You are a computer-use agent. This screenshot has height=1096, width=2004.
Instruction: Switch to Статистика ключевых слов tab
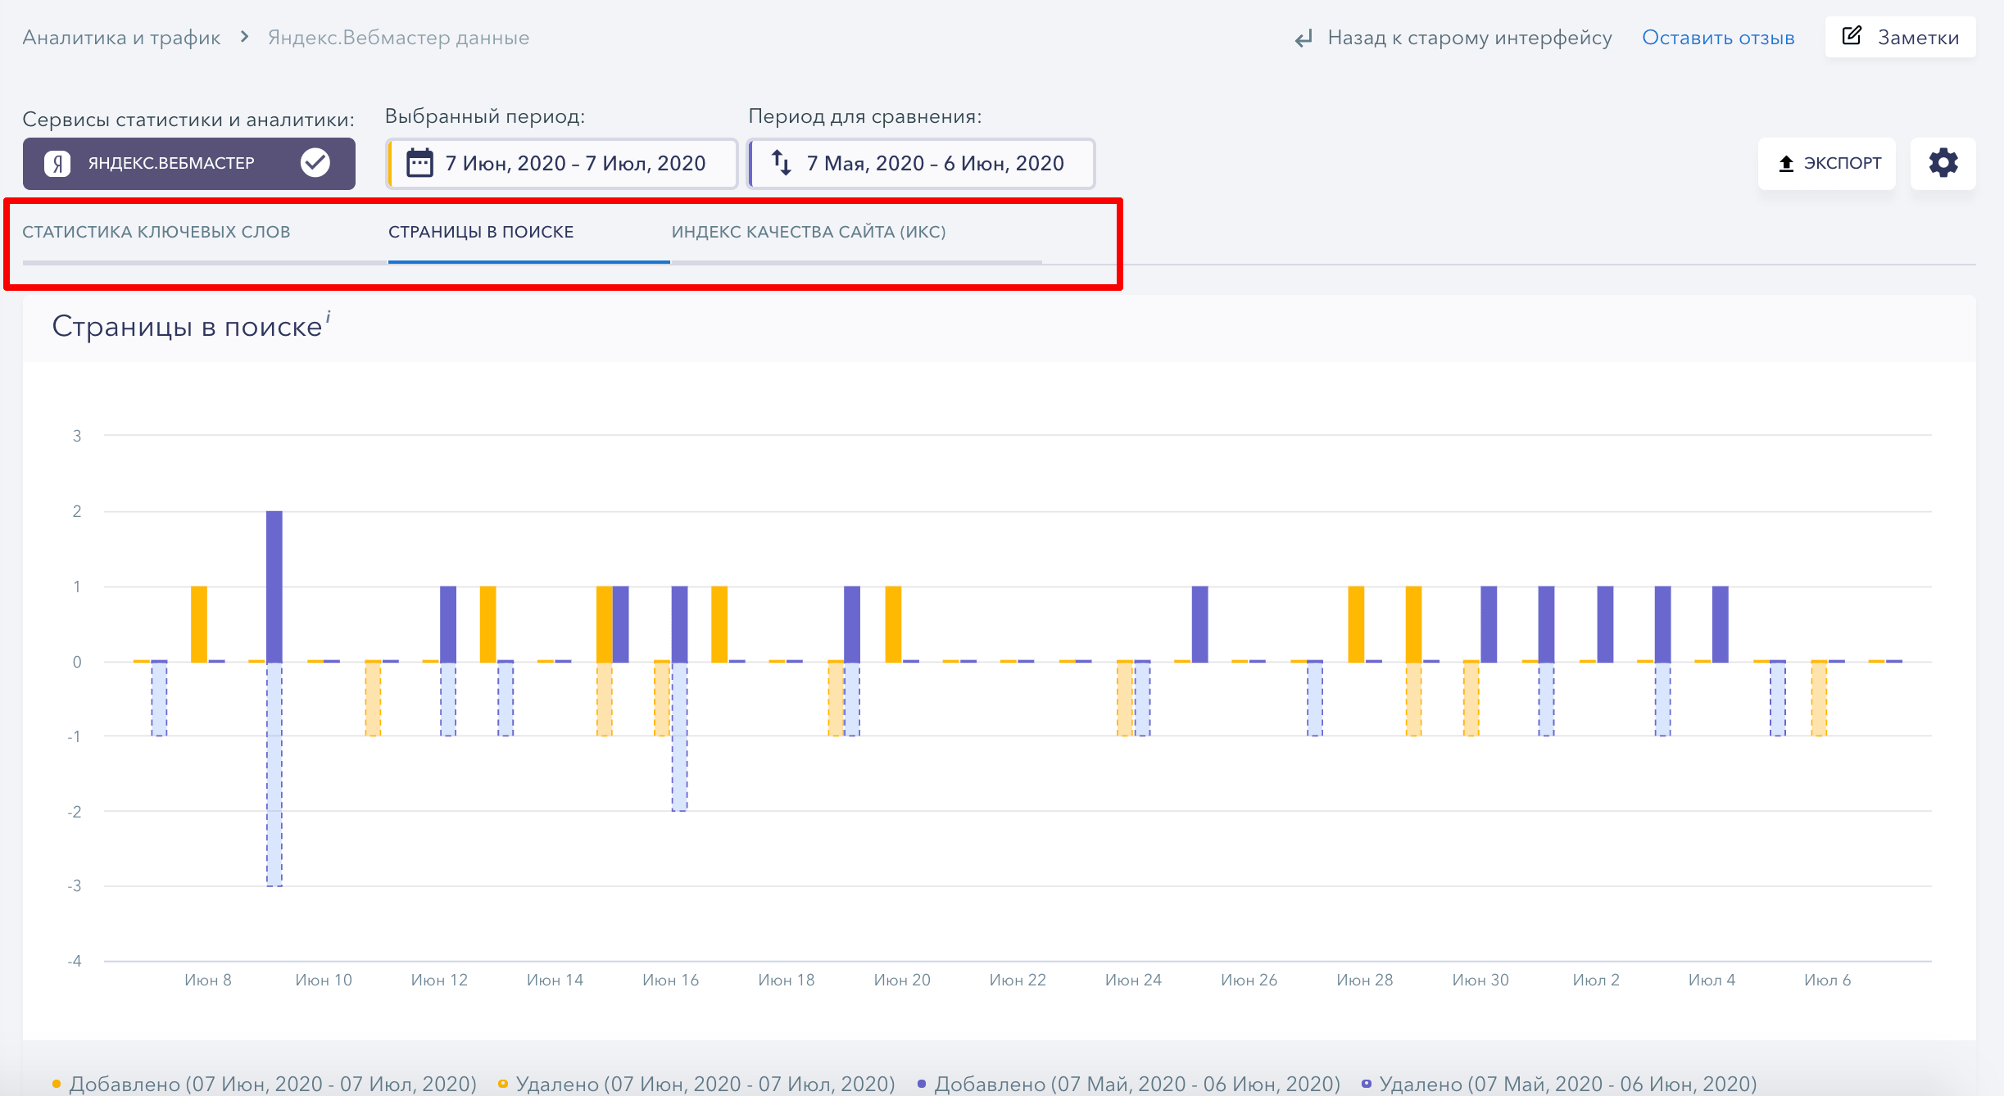coord(156,232)
